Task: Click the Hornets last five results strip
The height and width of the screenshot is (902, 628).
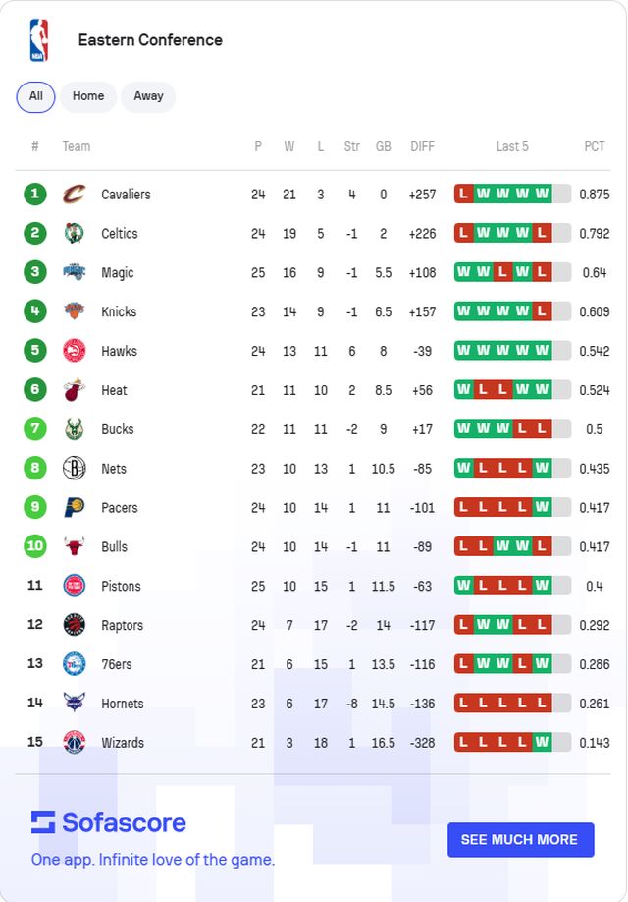Action: coord(511,704)
